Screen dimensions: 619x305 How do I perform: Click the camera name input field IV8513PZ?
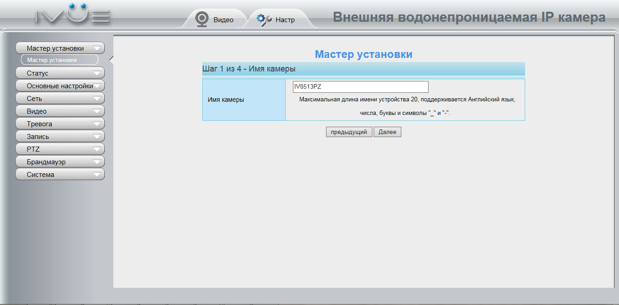(x=361, y=87)
